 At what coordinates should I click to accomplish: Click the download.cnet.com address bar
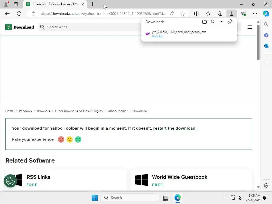[x=102, y=14]
